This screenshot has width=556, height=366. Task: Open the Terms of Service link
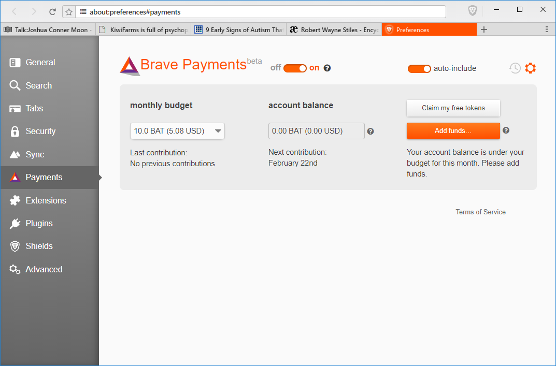(480, 212)
